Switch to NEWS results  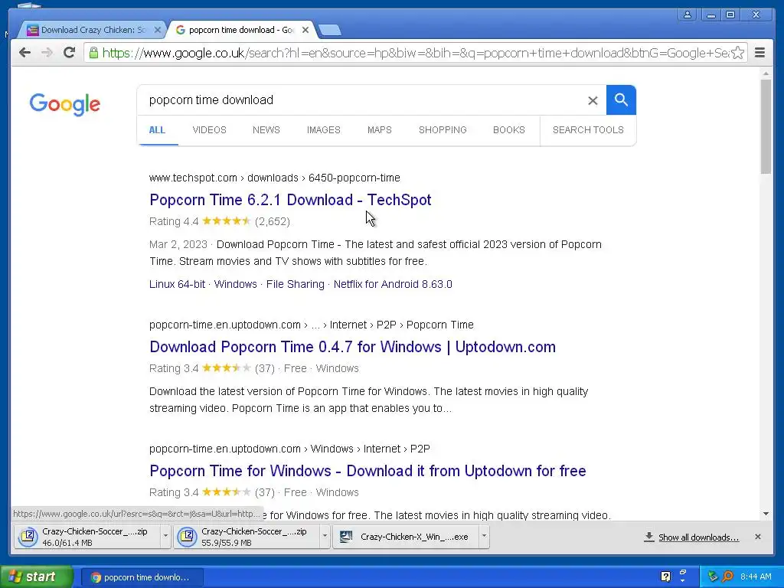point(266,130)
